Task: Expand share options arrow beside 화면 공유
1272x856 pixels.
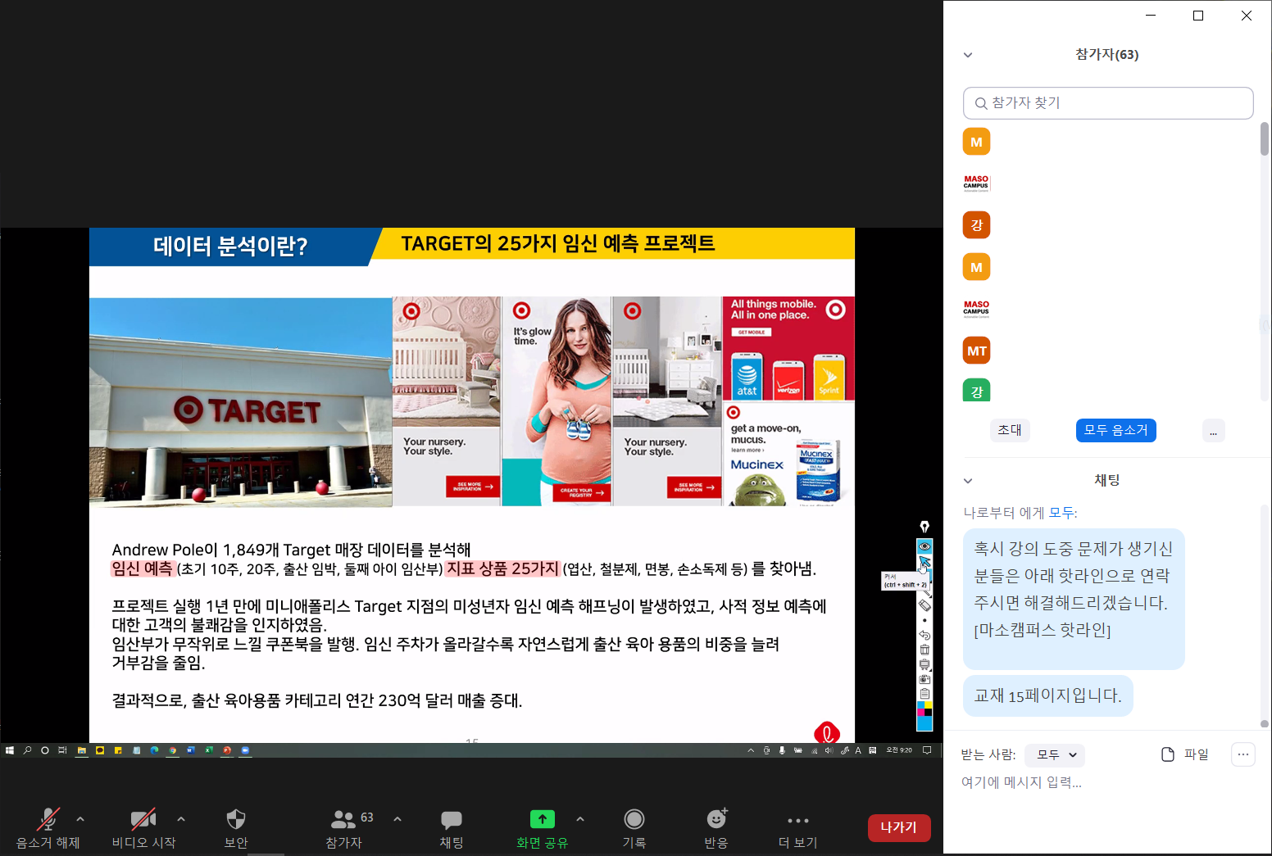Action: [x=580, y=818]
